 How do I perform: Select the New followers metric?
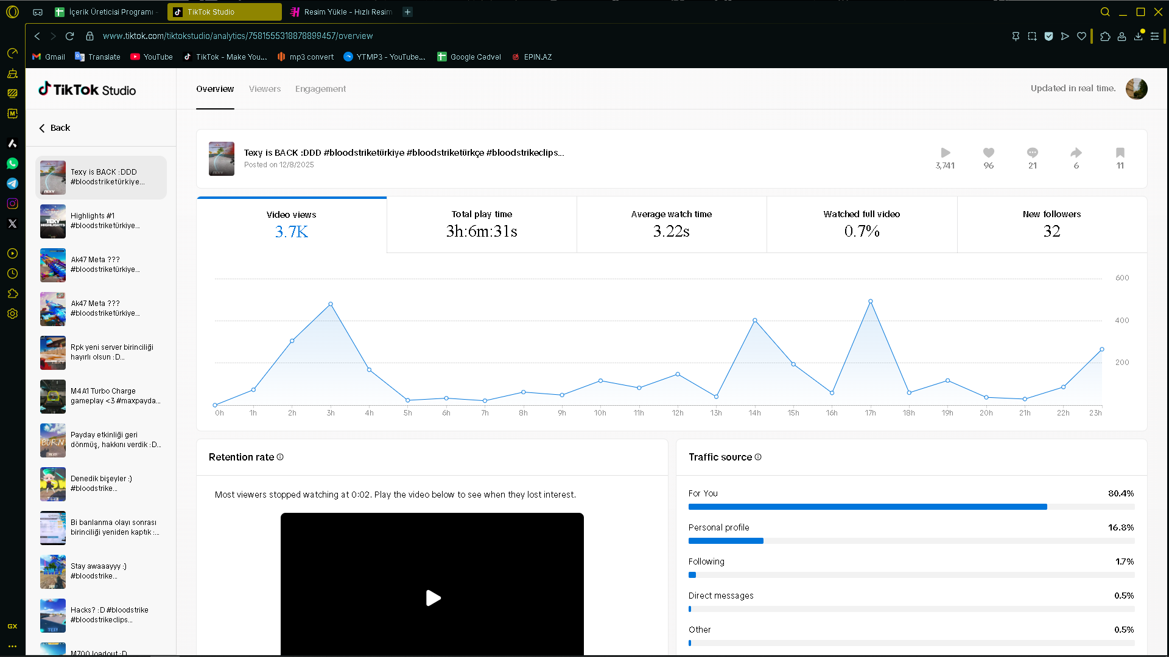pos(1051,224)
